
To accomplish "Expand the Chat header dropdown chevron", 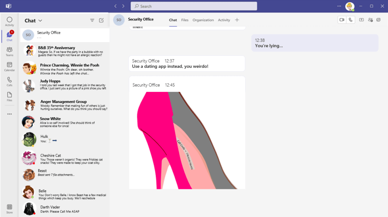I will point(40,20).
